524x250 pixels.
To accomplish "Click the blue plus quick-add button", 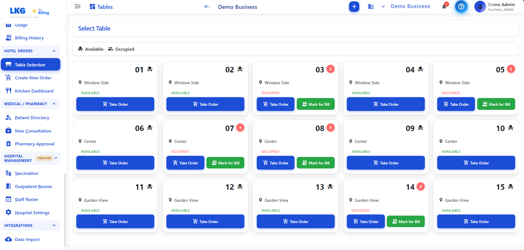I will 354,7.
